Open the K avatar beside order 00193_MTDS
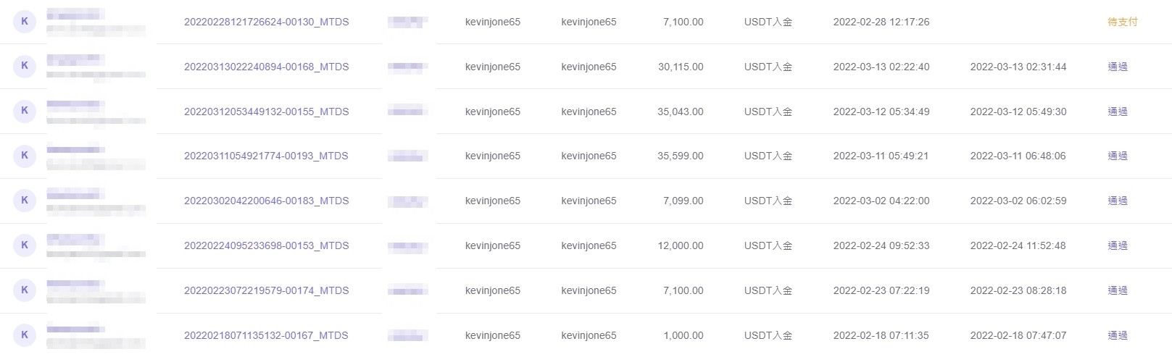 point(25,156)
